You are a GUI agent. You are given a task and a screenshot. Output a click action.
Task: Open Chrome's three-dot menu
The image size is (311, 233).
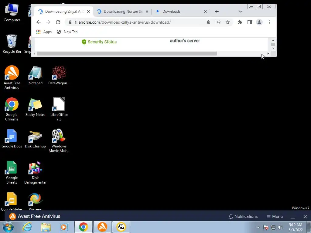269,22
